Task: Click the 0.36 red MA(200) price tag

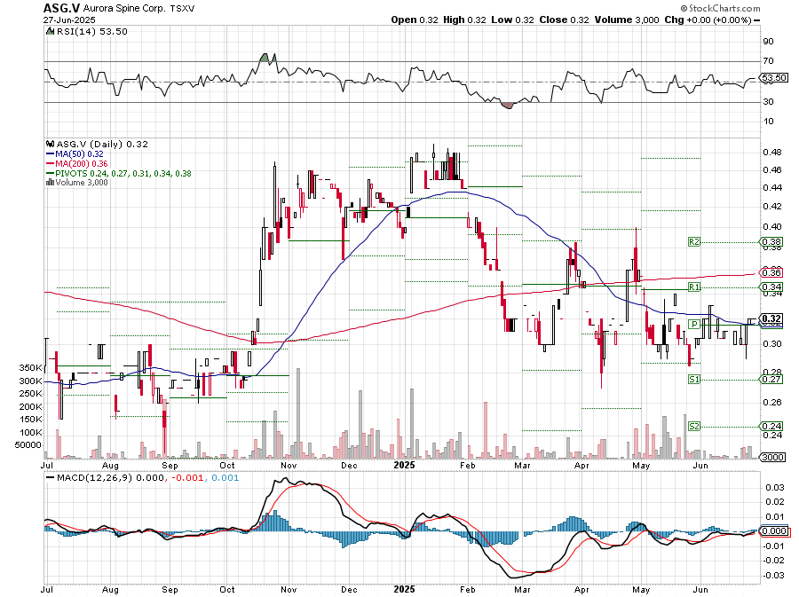Action: coord(771,273)
